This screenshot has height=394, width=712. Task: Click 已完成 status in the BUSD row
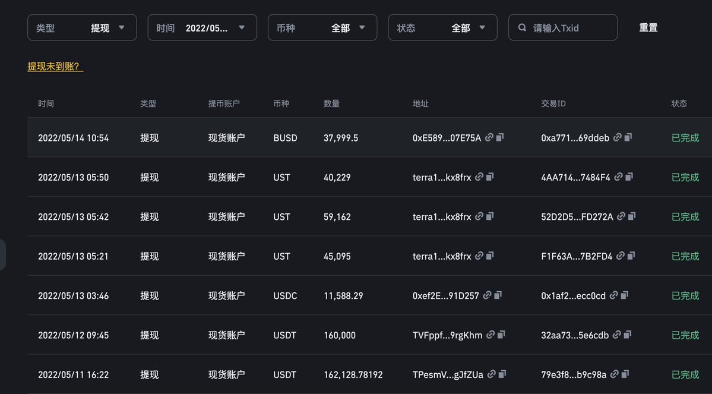685,138
